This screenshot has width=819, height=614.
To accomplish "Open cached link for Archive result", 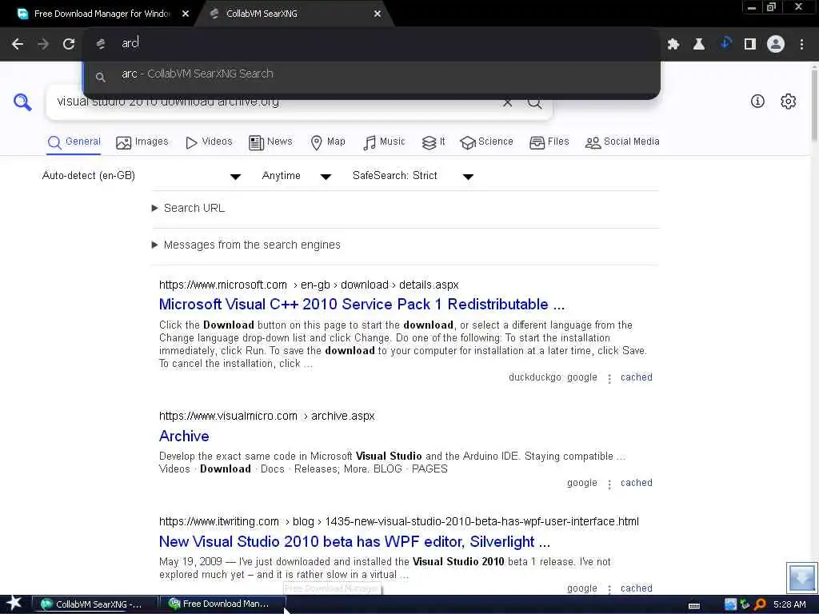I will pos(636,483).
